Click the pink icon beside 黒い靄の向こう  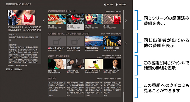click(104, 71)
